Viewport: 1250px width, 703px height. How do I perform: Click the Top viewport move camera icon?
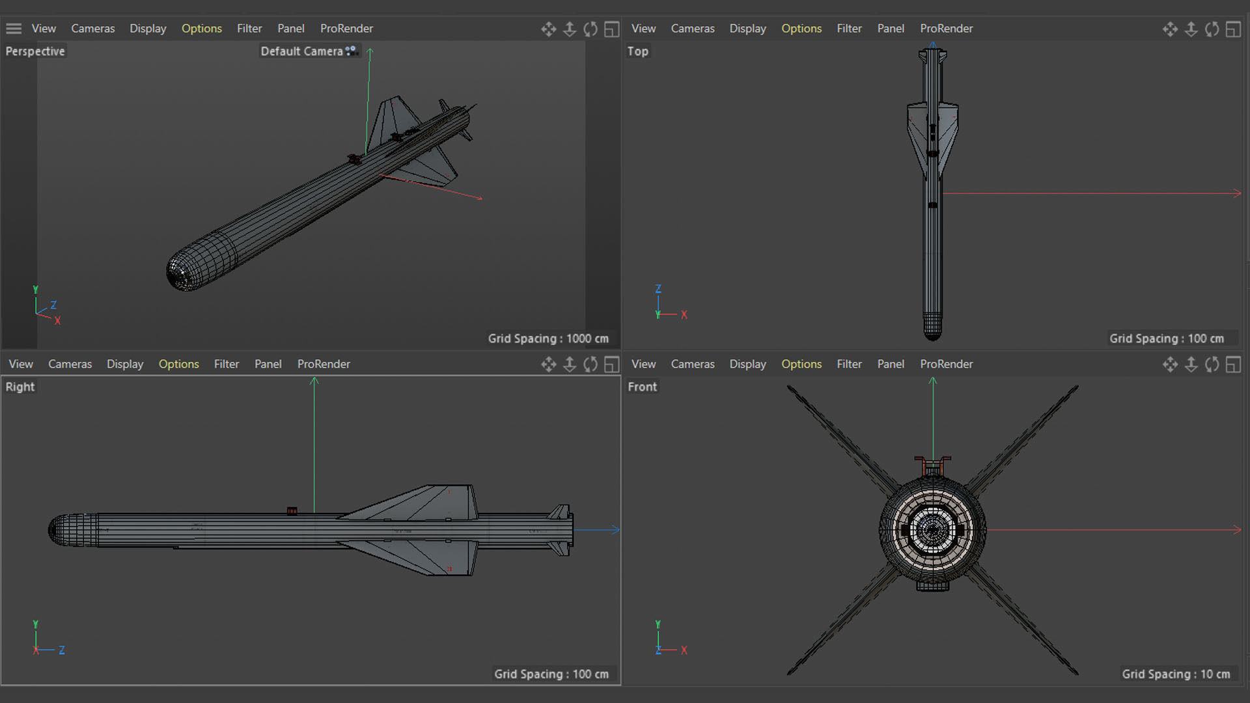[1170, 29]
